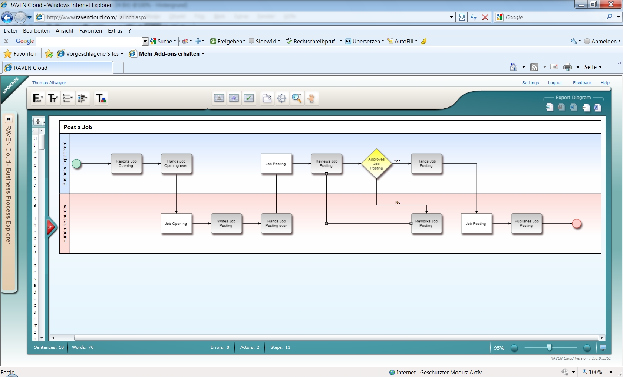Select the zoom area magnifier tool

(x=297, y=98)
